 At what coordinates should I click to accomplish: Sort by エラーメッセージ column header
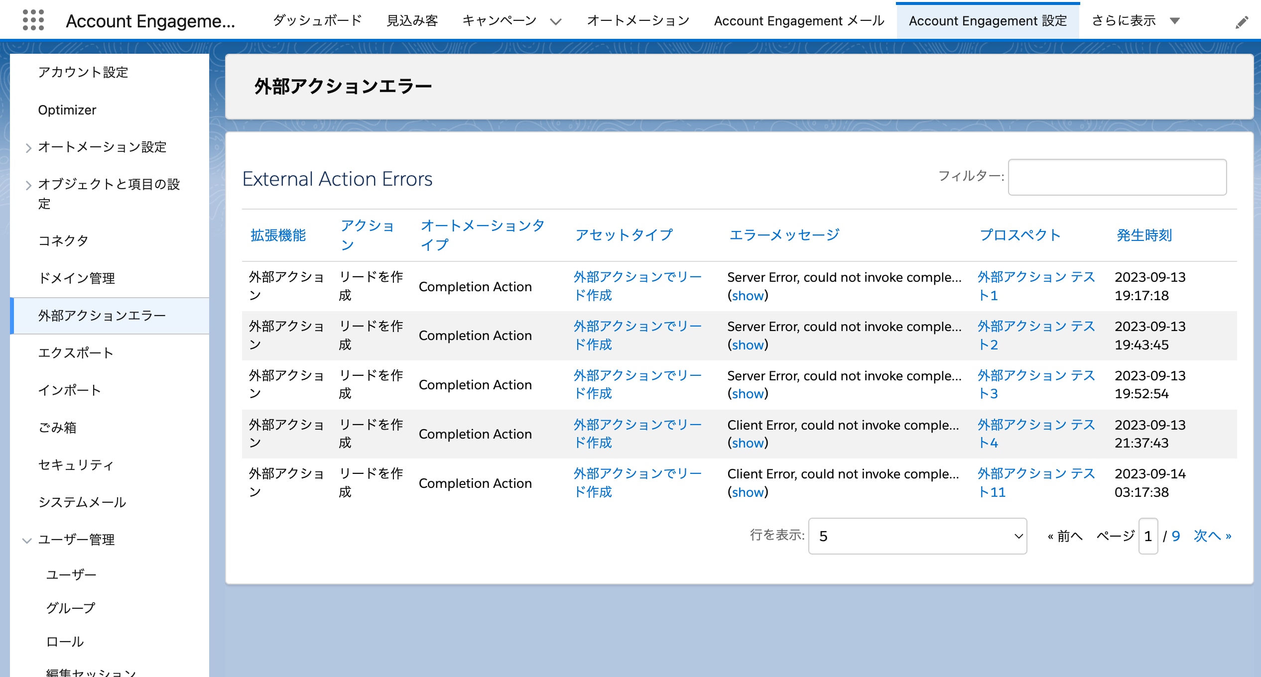pos(784,234)
